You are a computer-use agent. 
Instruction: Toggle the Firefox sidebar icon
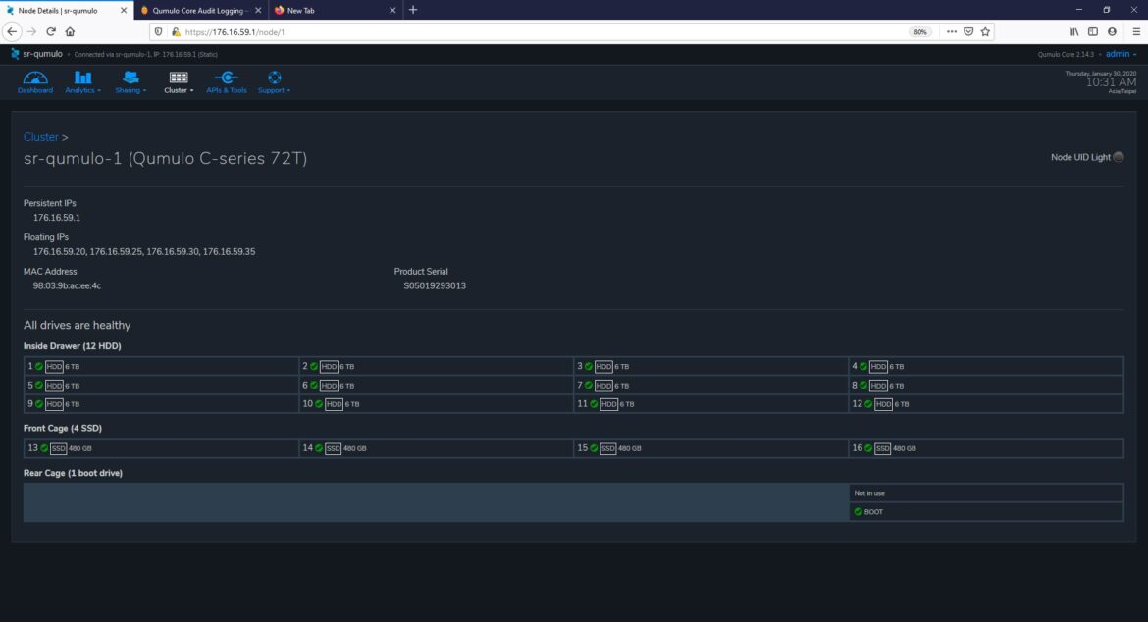click(1092, 31)
